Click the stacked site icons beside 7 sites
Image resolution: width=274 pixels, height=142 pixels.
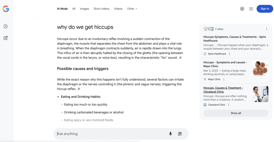point(209,29)
